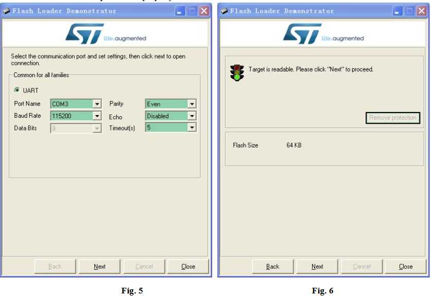Open the Parity Even dropdown
The image size is (431, 297).
click(x=170, y=104)
